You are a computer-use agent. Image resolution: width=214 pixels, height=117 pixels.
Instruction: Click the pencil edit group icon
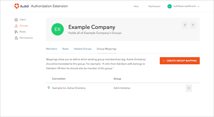[x=185, y=25]
